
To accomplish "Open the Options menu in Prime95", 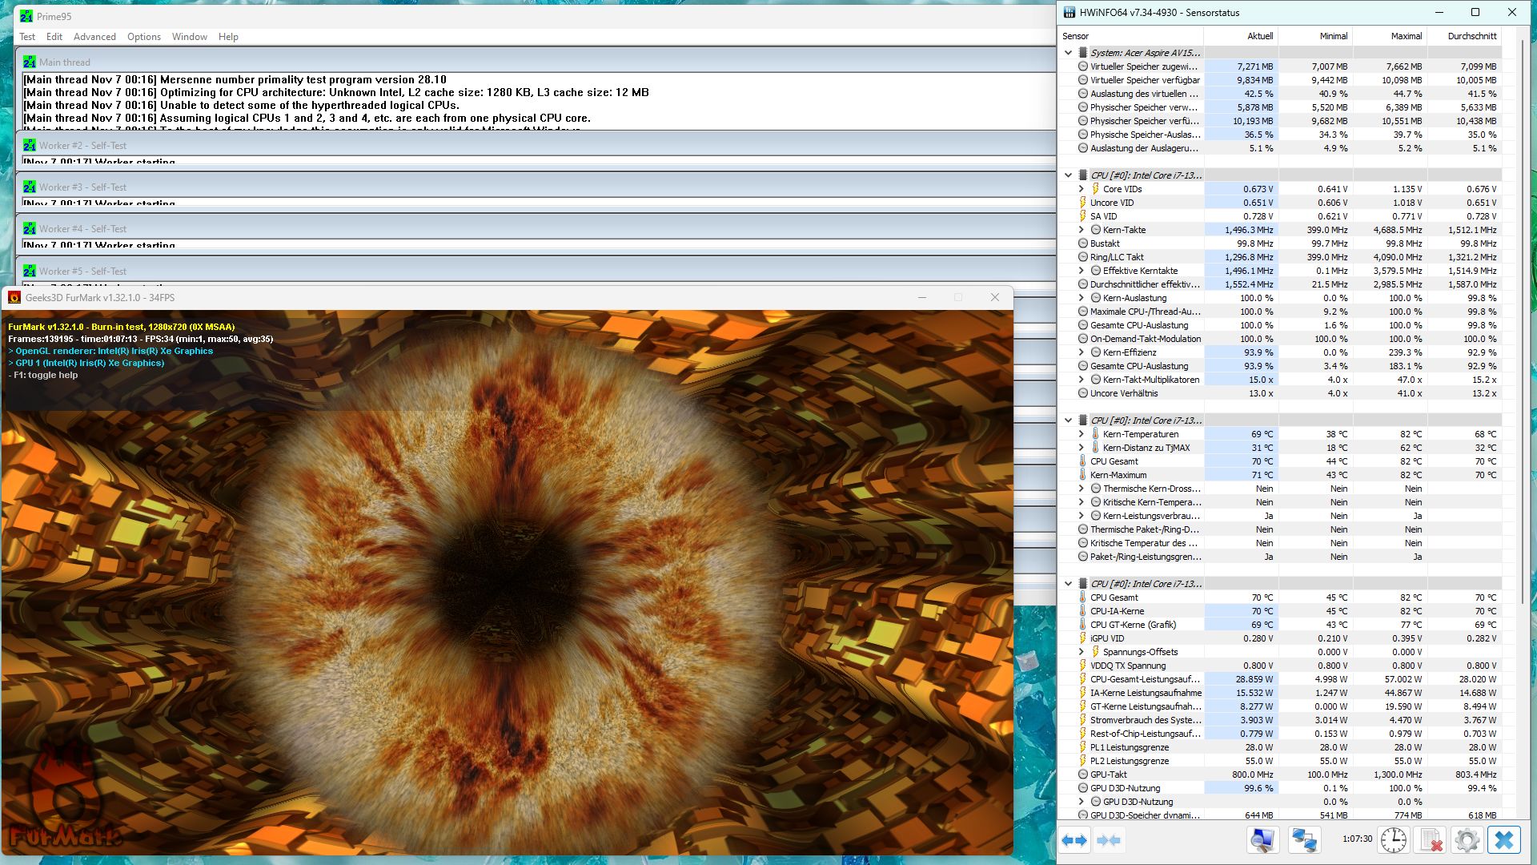I will pos(143,37).
